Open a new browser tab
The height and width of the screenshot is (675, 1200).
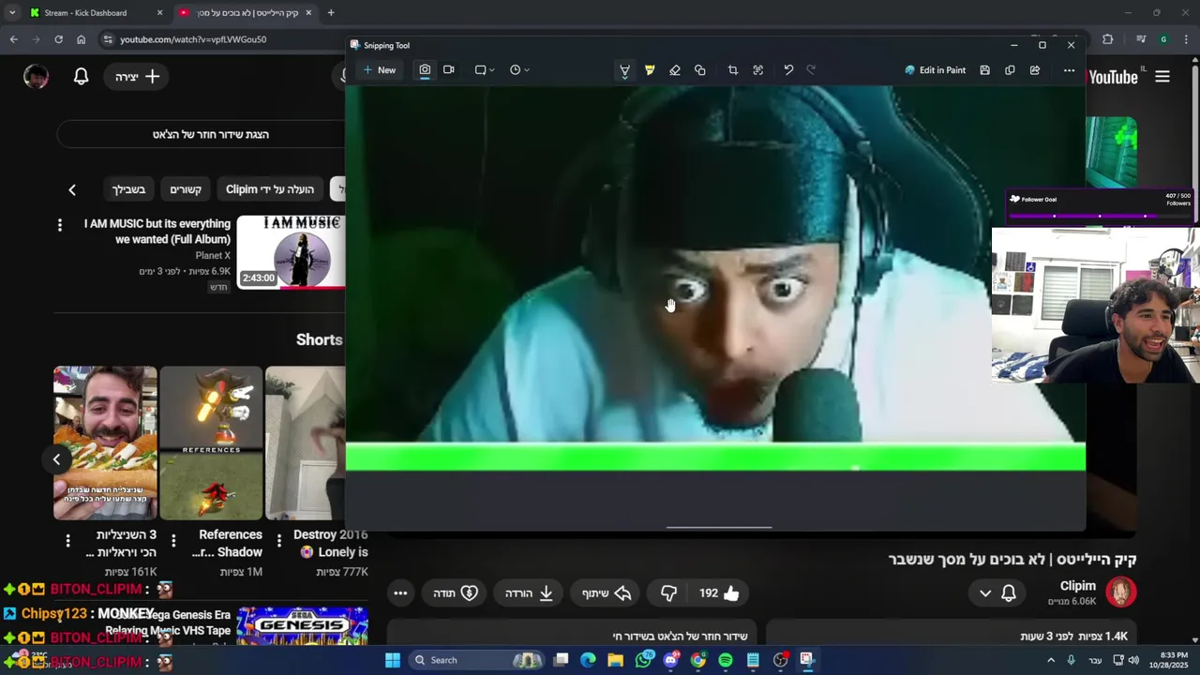[331, 13]
